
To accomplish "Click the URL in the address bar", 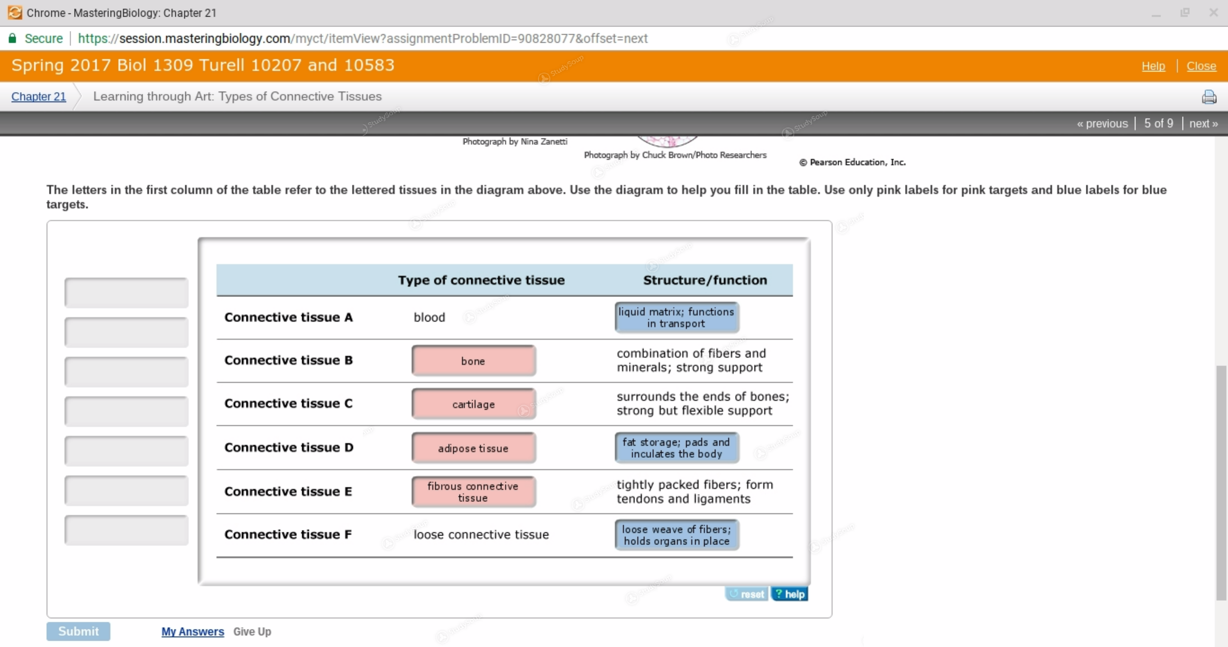I will tap(362, 38).
